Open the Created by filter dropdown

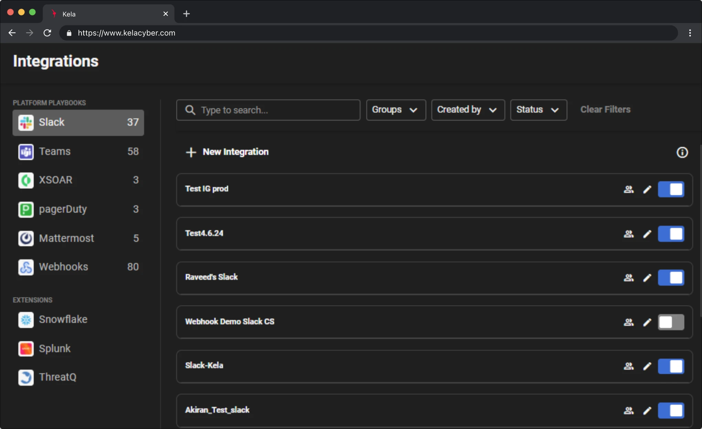tap(468, 110)
